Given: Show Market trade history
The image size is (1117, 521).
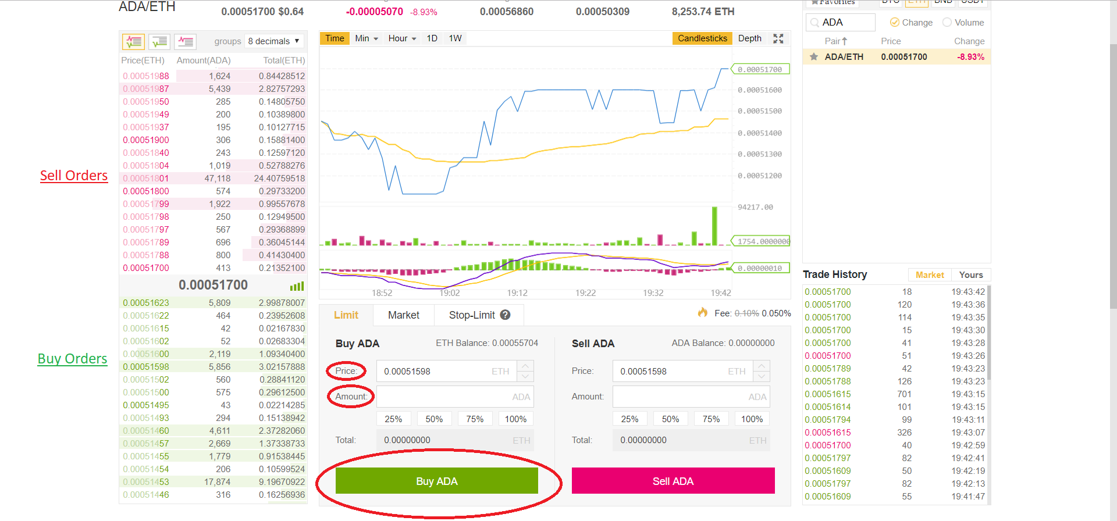Looking at the screenshot, I should pyautogui.click(x=930, y=275).
